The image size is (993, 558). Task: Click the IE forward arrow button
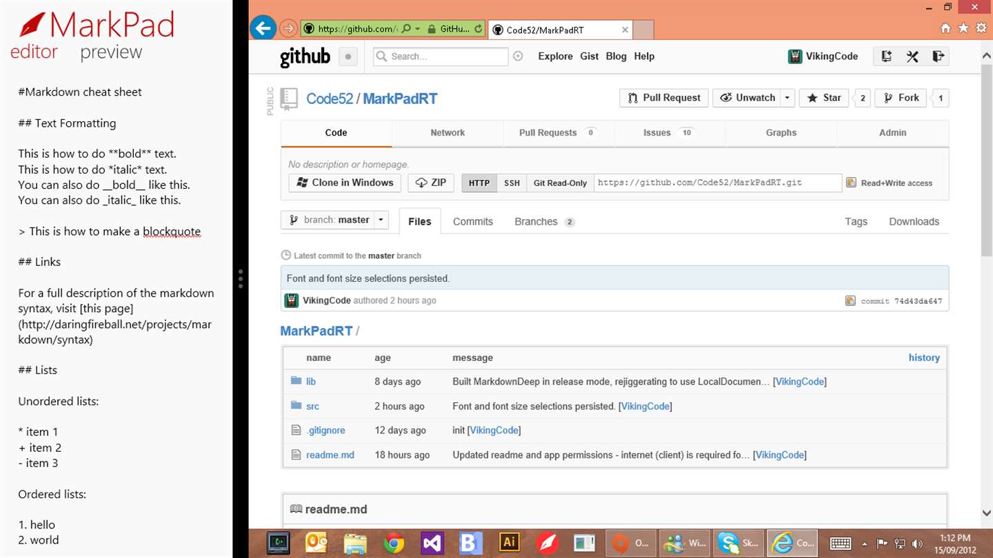click(289, 29)
